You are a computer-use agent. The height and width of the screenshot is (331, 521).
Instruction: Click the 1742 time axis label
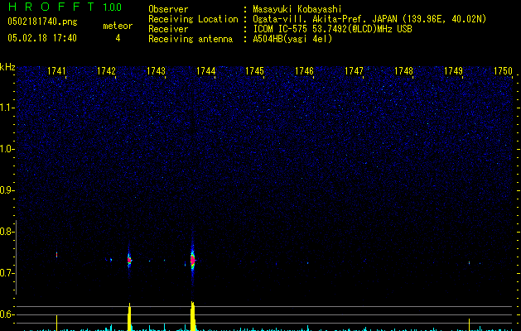106,71
